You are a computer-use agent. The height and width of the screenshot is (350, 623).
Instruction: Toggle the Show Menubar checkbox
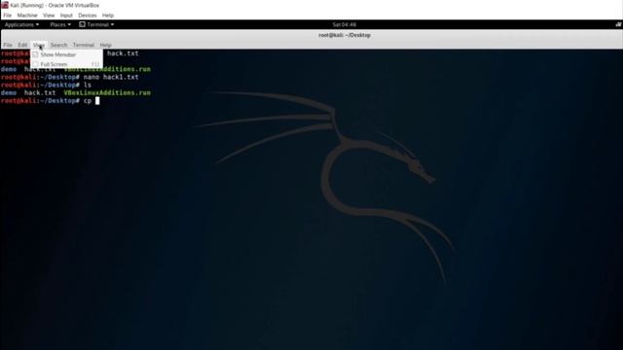(x=35, y=54)
